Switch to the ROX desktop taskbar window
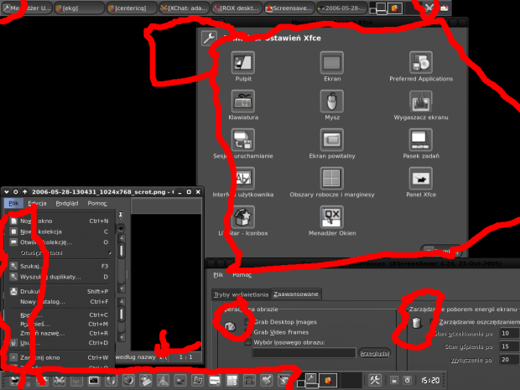520x390 pixels. point(237,8)
